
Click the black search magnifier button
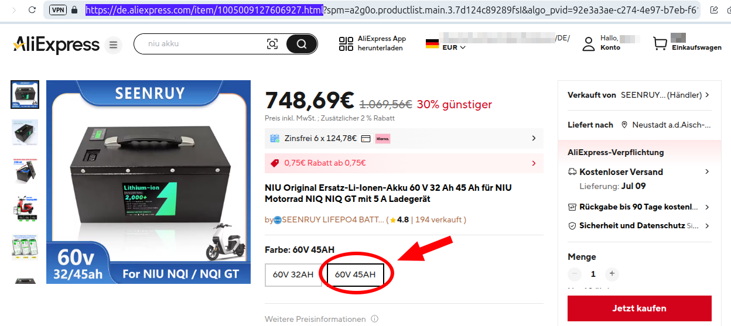coord(302,44)
